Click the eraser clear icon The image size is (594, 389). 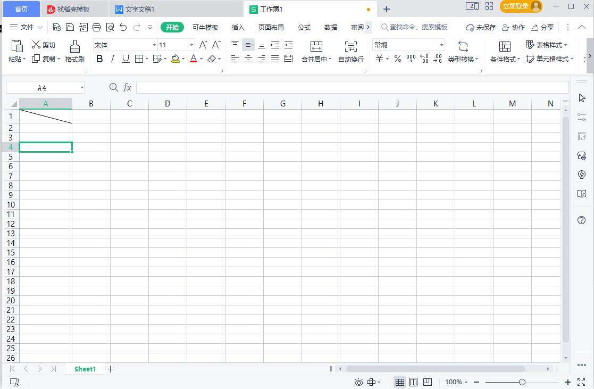coord(212,59)
